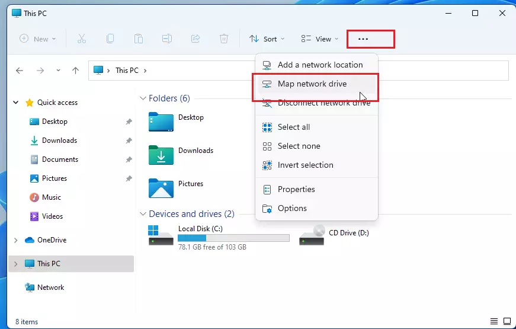Select Downloads in Quick access sidebar
Image resolution: width=516 pixels, height=329 pixels.
pyautogui.click(x=59, y=140)
